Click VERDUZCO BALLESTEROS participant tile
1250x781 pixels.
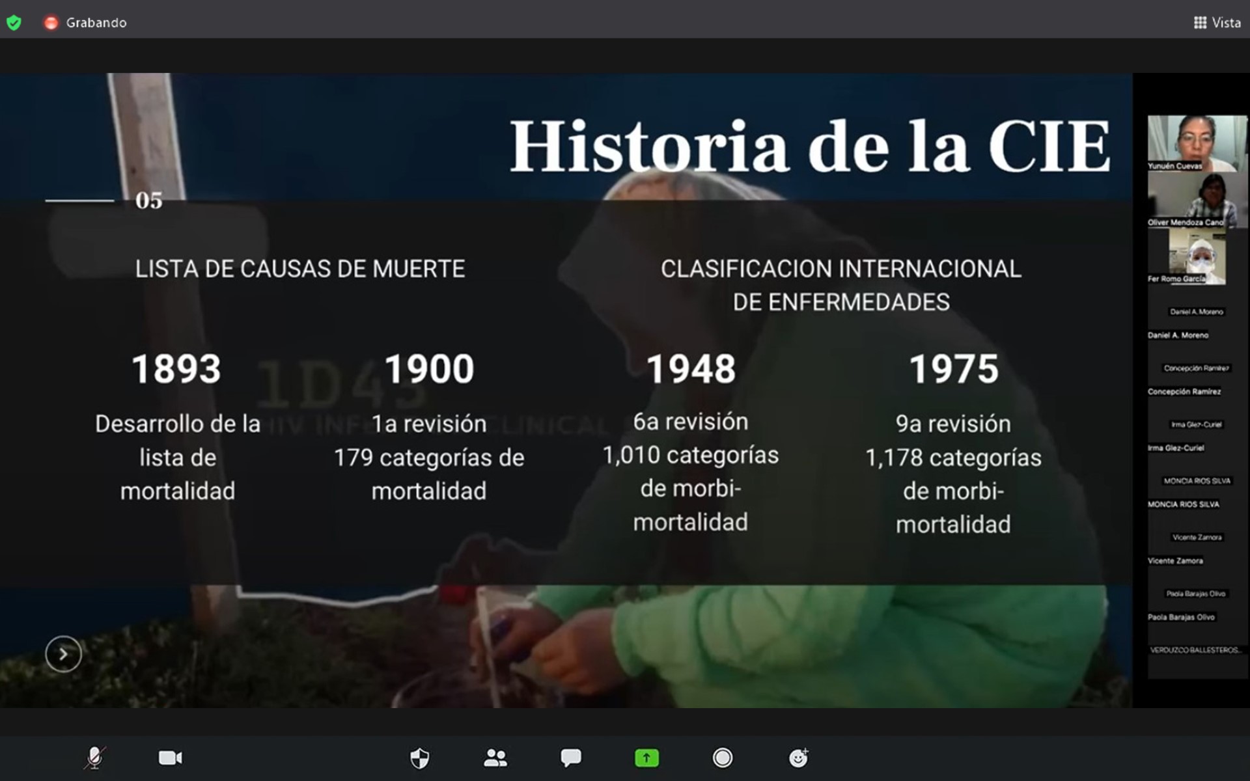(1197, 650)
